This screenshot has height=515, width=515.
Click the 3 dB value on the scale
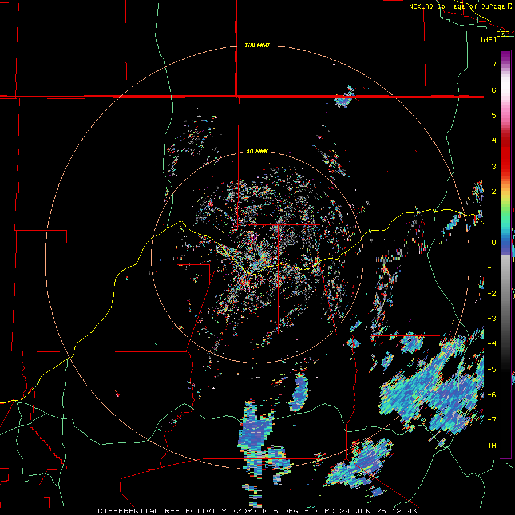(494, 166)
